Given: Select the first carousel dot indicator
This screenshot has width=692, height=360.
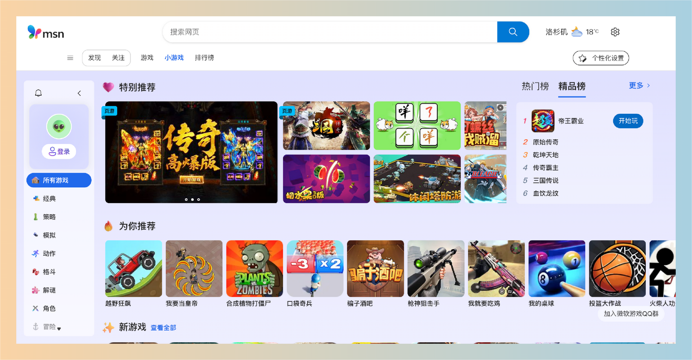Looking at the screenshot, I should coord(186,199).
